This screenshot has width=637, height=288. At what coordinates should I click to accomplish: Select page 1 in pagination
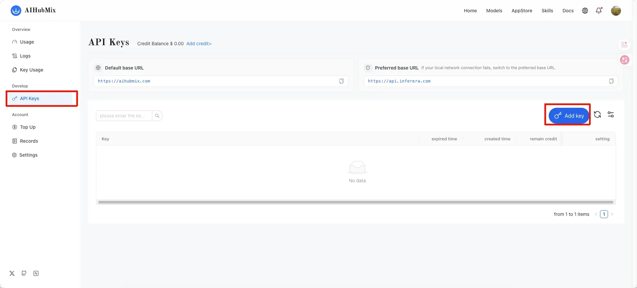[x=604, y=214]
